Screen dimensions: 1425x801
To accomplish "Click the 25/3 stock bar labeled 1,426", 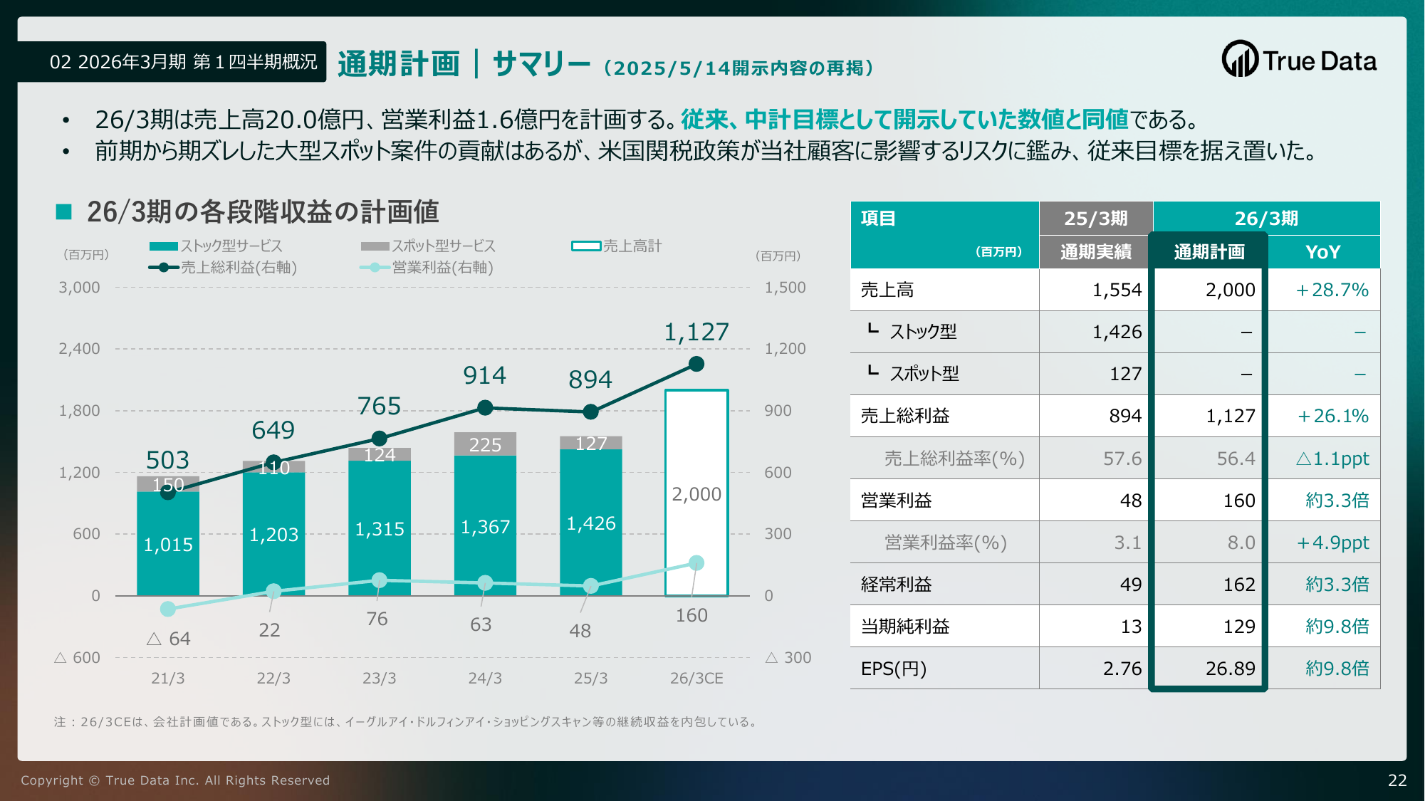I will (x=591, y=523).
